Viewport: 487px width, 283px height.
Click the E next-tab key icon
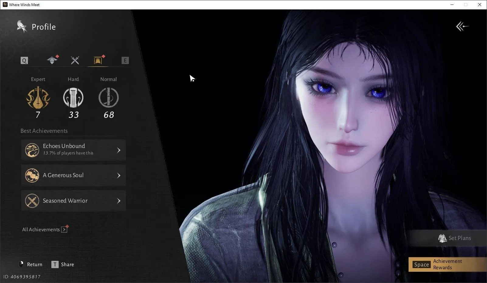[x=125, y=60]
